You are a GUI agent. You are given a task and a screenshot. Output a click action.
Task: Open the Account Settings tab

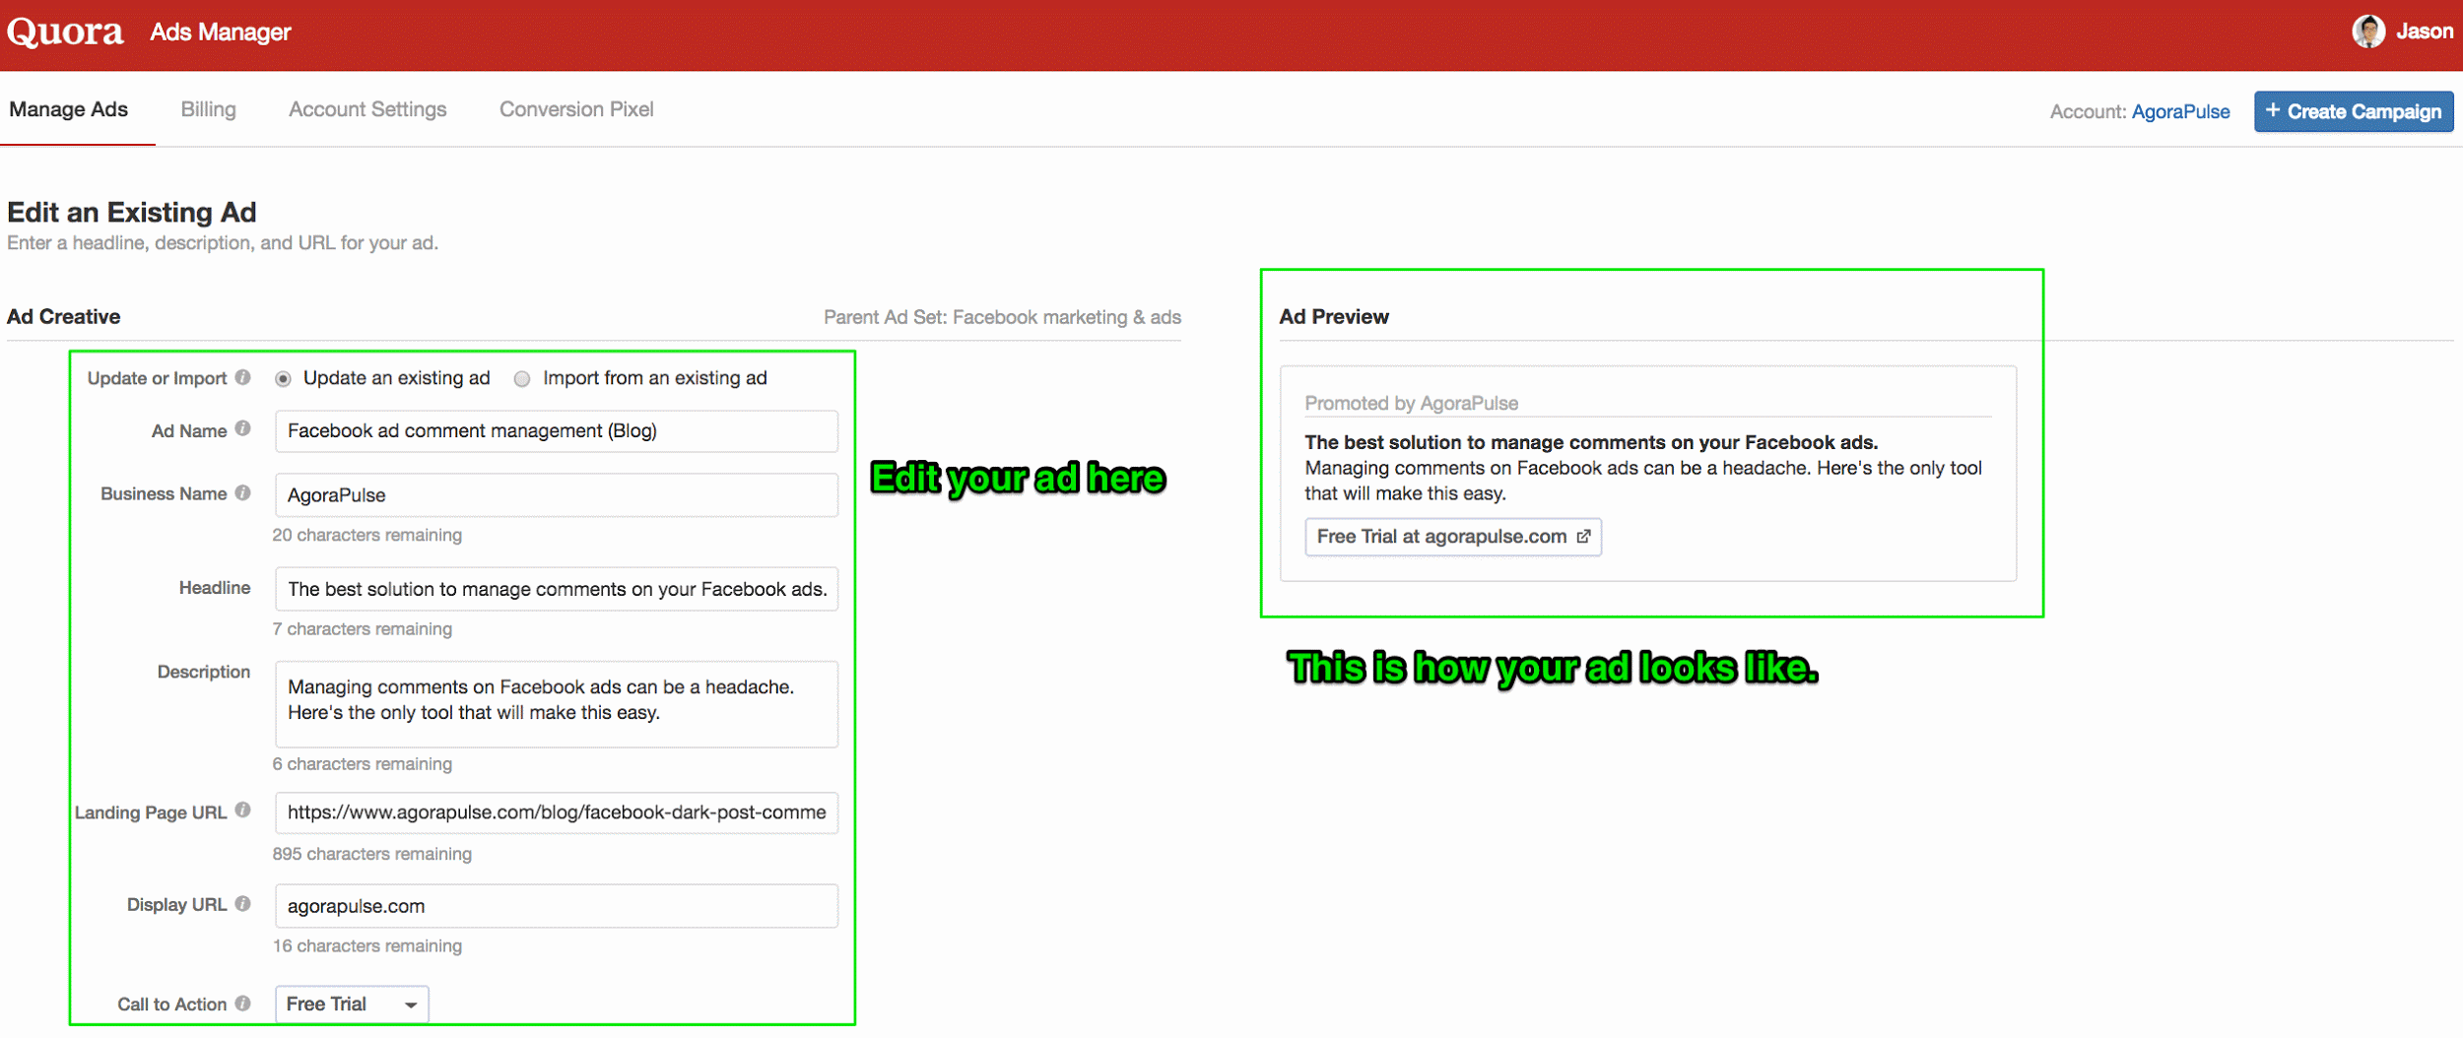pyautogui.click(x=367, y=109)
